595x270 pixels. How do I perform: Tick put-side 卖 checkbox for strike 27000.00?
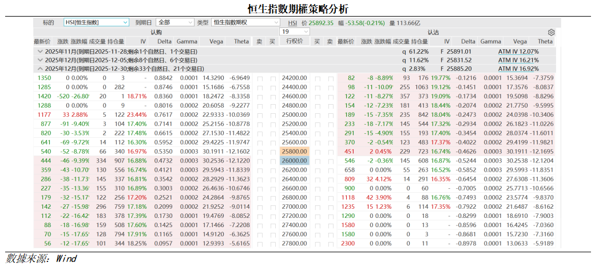(330, 207)
